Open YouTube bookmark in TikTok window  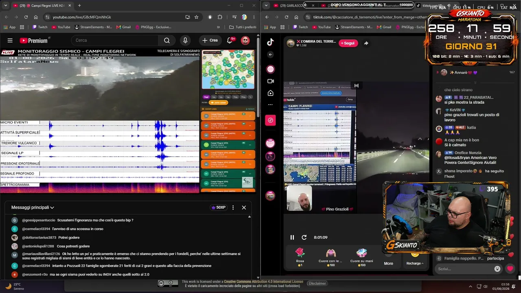pos(321,27)
